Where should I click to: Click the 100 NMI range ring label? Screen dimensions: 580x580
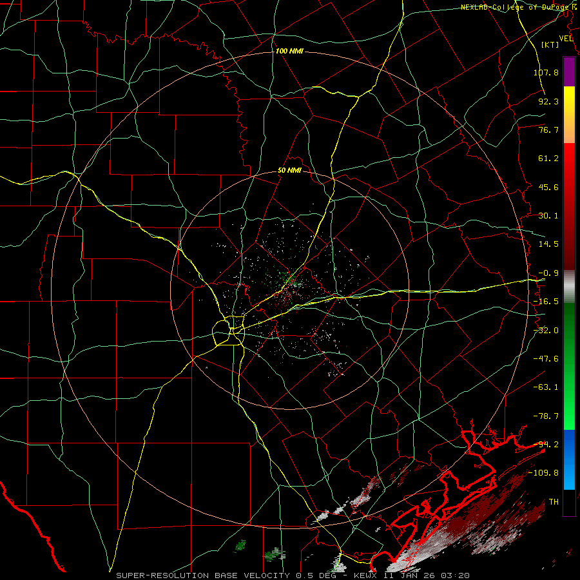pos(289,51)
